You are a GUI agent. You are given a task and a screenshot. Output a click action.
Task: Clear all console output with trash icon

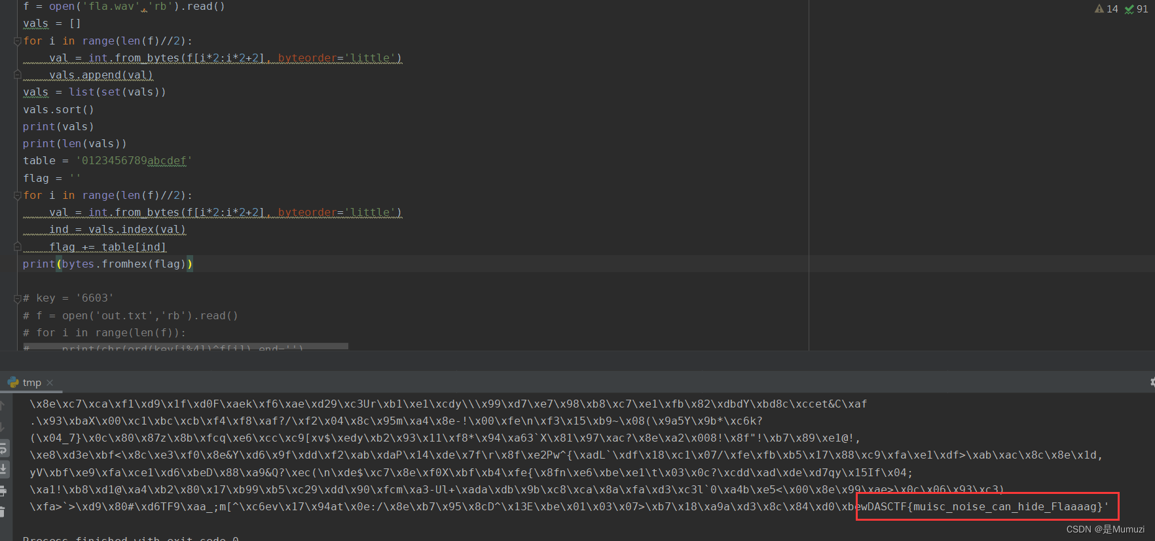pyautogui.click(x=3, y=512)
